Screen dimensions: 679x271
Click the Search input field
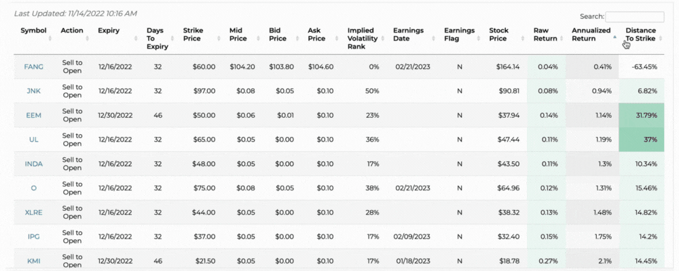634,17
